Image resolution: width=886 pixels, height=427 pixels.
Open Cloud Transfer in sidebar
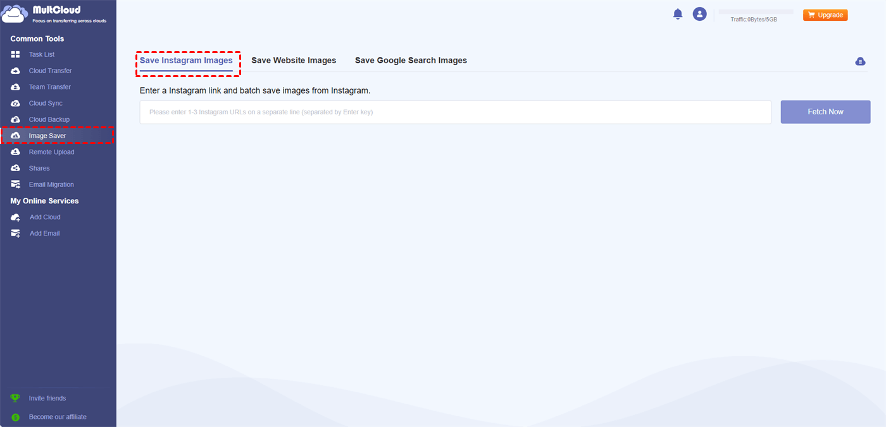click(x=51, y=71)
